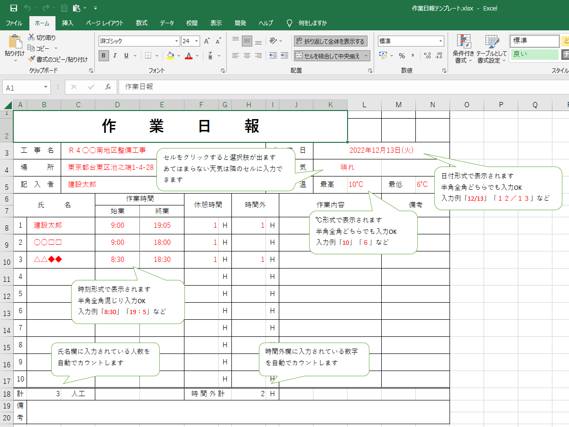
Task: Apply the red font color A
Action: pos(189,56)
